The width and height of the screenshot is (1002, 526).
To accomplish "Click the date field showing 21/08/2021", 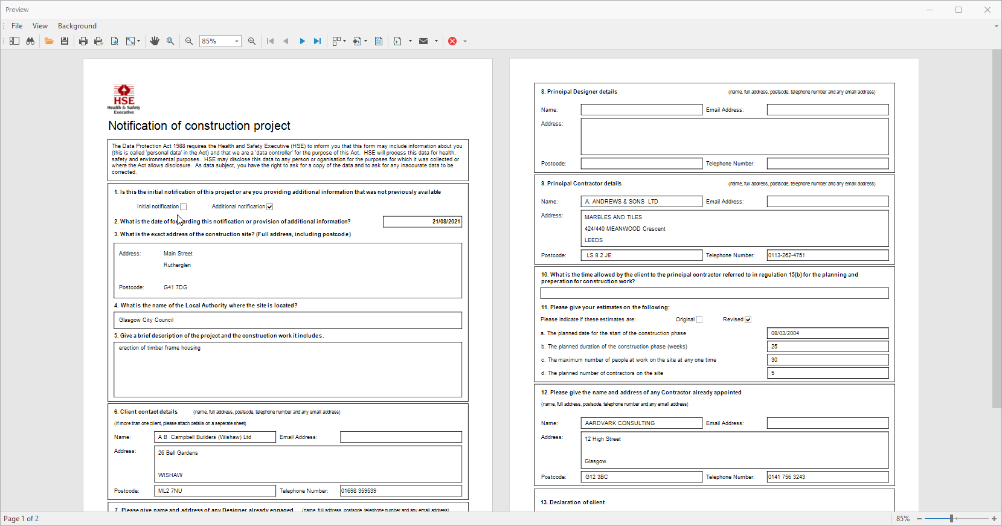I will 422,222.
